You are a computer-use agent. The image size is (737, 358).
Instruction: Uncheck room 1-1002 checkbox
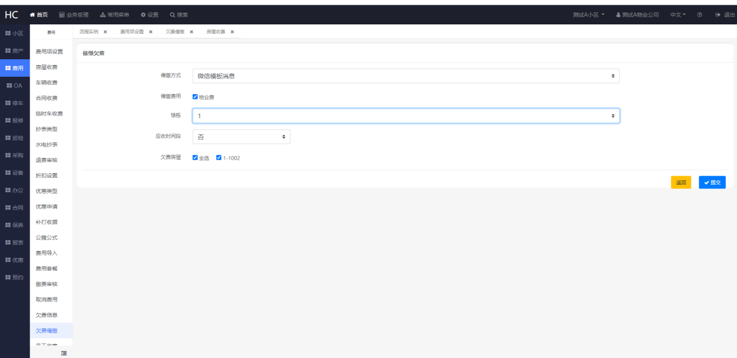click(x=219, y=157)
